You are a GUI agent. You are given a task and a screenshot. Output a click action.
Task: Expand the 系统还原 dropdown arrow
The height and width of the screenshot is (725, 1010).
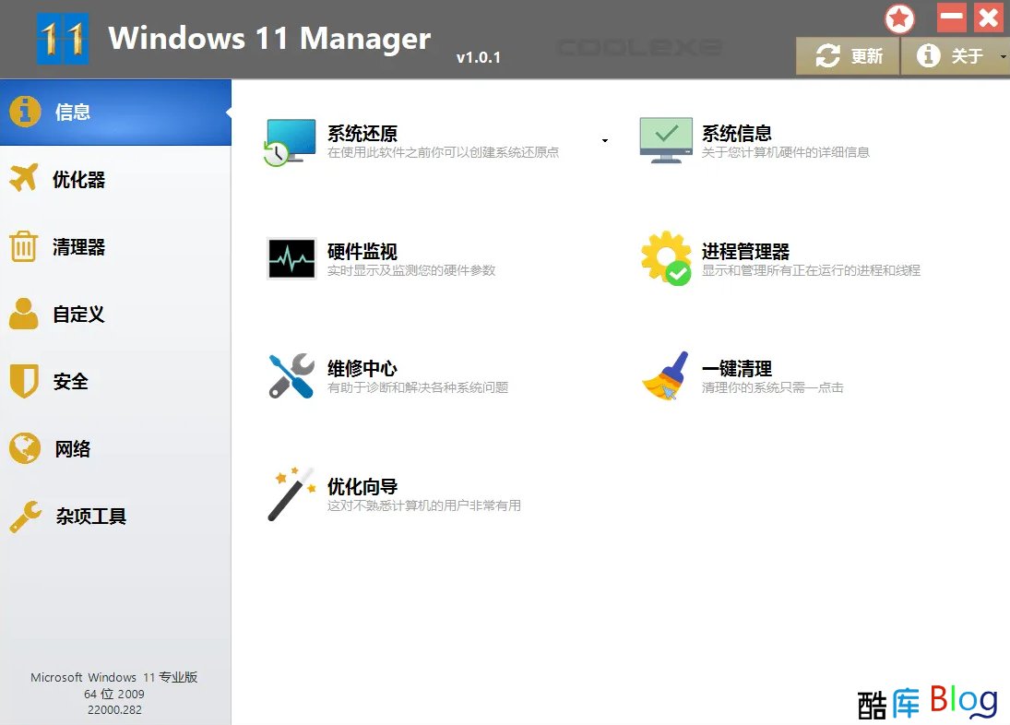click(x=605, y=140)
